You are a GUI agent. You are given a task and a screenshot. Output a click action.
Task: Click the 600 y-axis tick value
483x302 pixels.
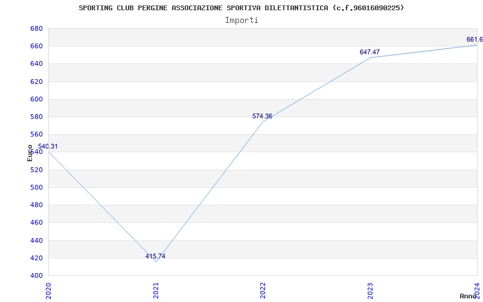tap(36, 99)
